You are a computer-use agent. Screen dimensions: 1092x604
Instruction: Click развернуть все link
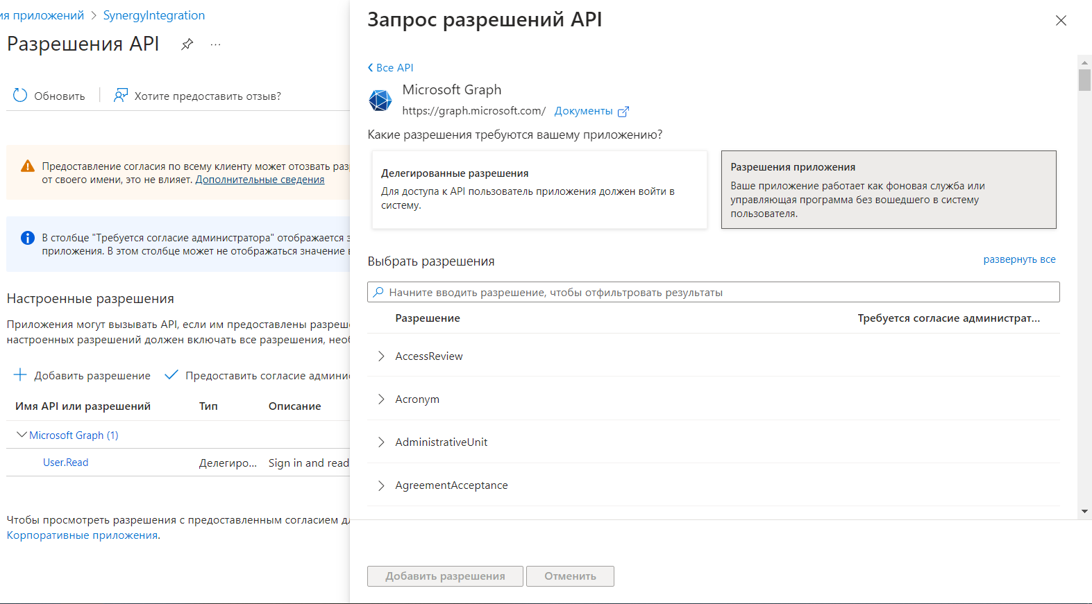click(1019, 259)
